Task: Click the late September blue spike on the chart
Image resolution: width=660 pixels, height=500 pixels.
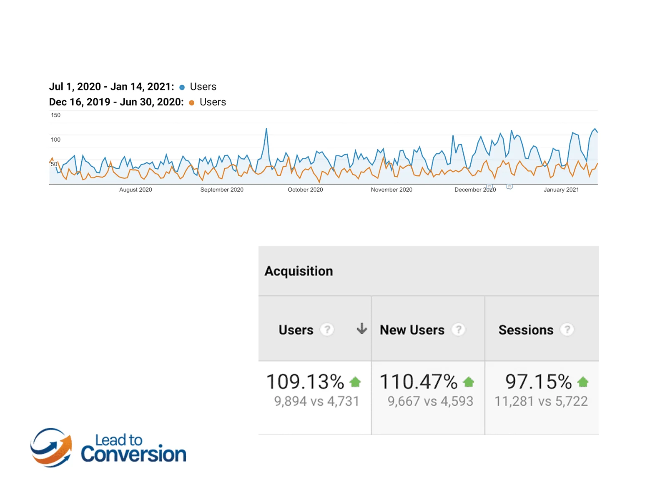Action: tap(266, 130)
